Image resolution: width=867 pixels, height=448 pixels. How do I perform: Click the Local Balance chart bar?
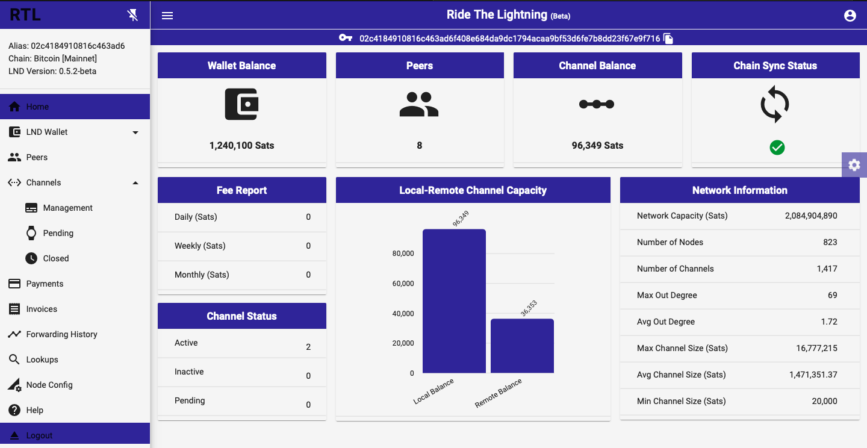[454, 301]
